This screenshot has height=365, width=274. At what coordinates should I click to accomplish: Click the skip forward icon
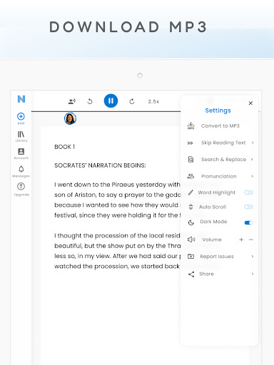[132, 101]
